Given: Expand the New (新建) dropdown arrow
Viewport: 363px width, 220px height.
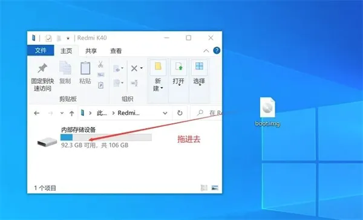Looking at the screenshot, I should click(x=162, y=88).
